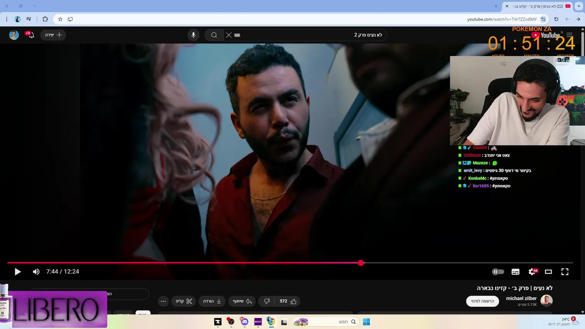Image resolution: width=585 pixels, height=329 pixels.
Task: Like the video (572 likes)
Action: (288, 301)
